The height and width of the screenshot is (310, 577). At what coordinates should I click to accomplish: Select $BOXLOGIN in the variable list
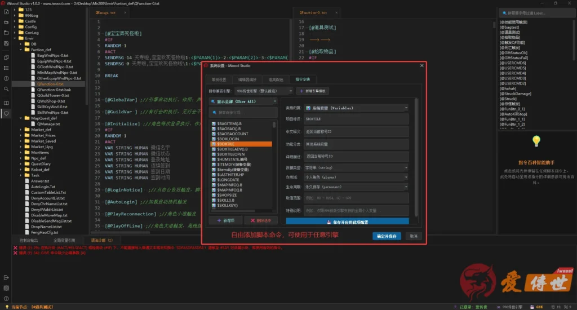(228, 139)
